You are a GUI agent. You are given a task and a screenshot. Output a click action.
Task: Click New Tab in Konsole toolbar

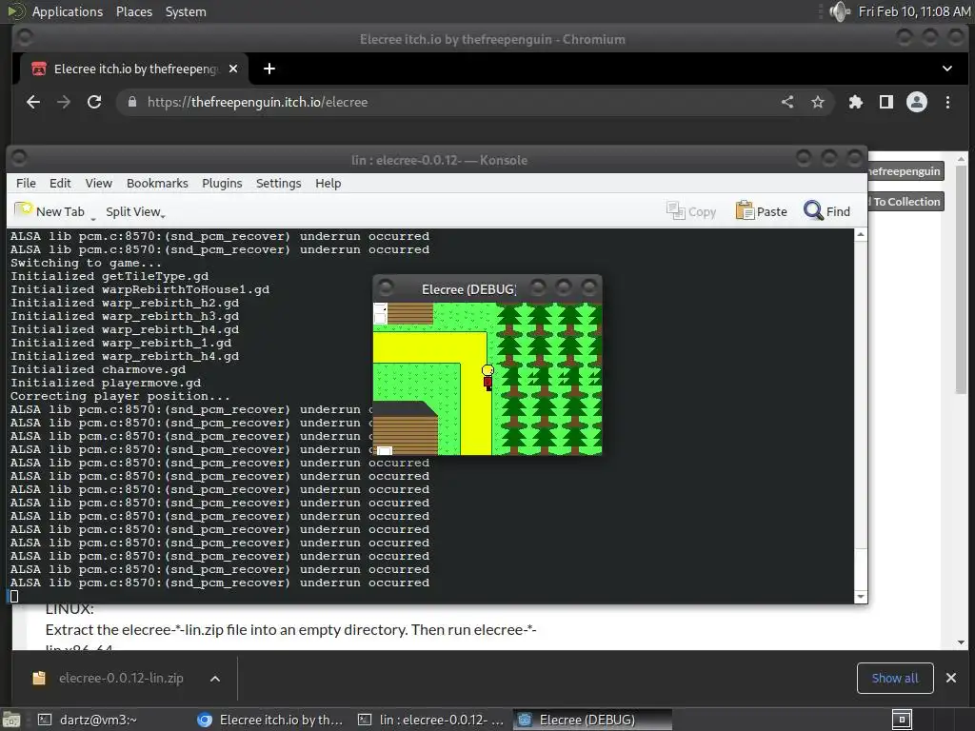tap(50, 211)
